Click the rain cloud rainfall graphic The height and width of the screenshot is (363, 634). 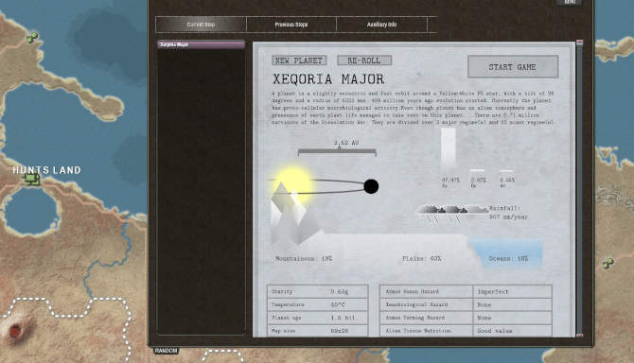[452, 215]
